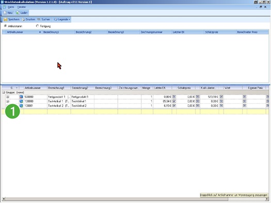Open the Legende dropdown
271x203 pixels.
pos(62,20)
